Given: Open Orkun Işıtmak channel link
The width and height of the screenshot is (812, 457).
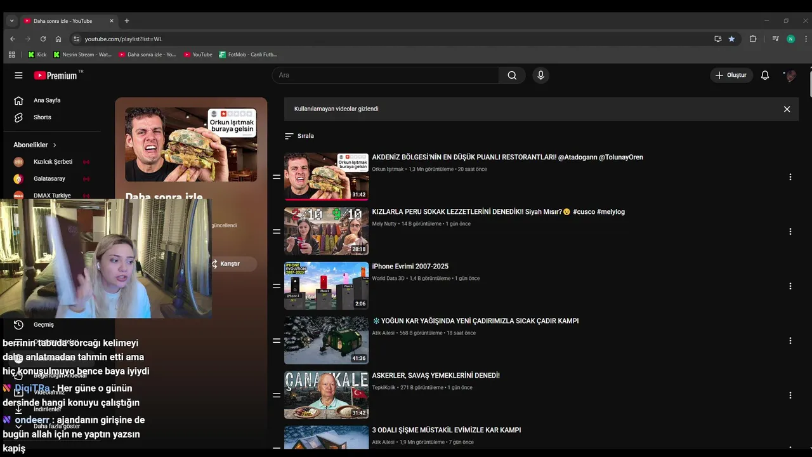Looking at the screenshot, I should 388,169.
